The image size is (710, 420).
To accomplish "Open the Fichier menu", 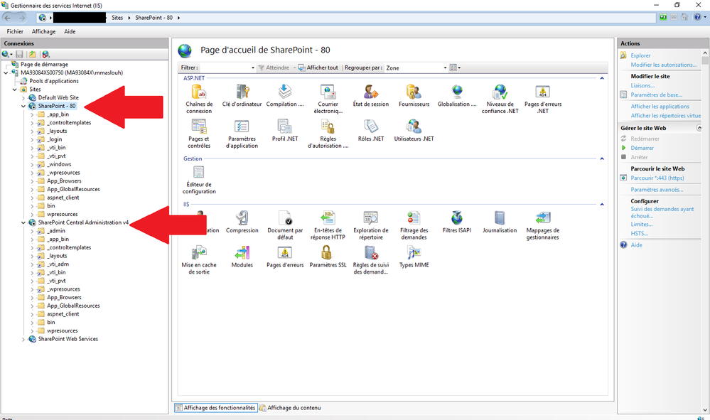I will point(15,32).
